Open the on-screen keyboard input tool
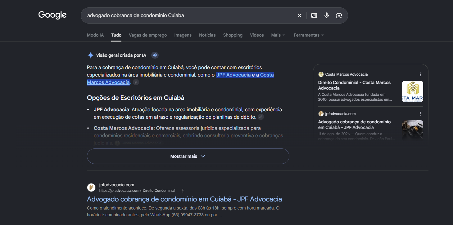The height and width of the screenshot is (225, 453). click(314, 15)
